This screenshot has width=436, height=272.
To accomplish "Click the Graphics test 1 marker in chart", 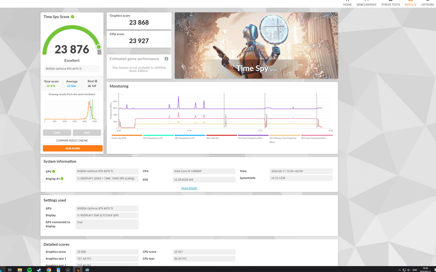I will 226,121.
